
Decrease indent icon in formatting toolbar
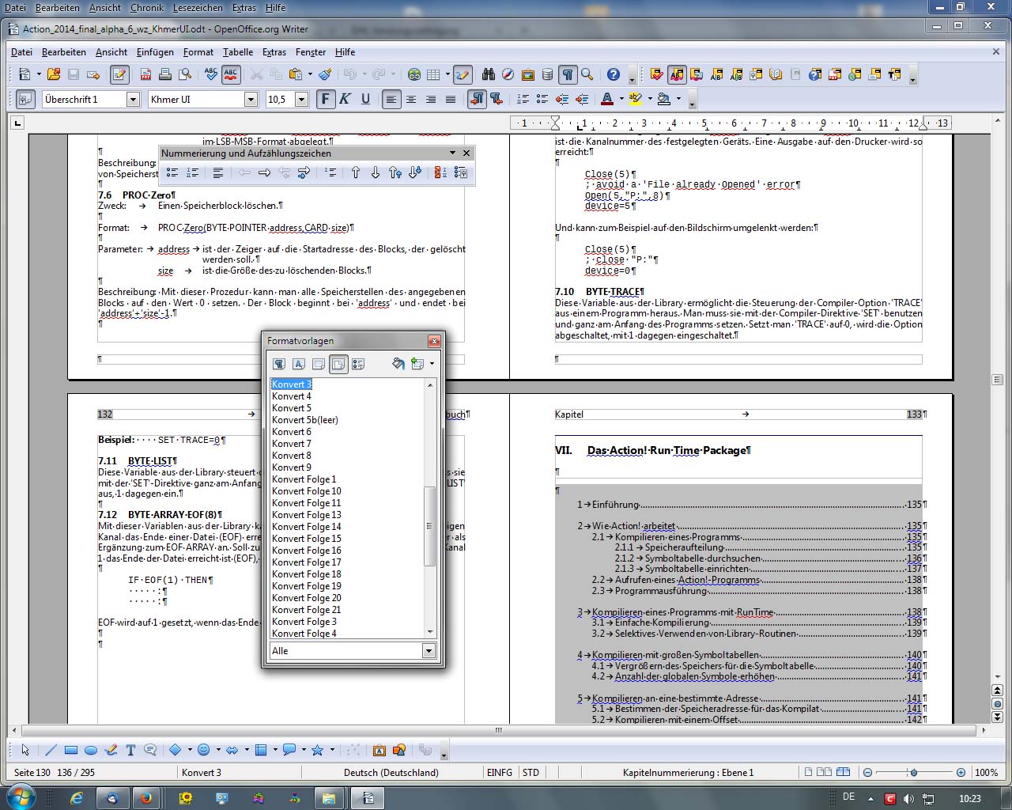[x=562, y=99]
